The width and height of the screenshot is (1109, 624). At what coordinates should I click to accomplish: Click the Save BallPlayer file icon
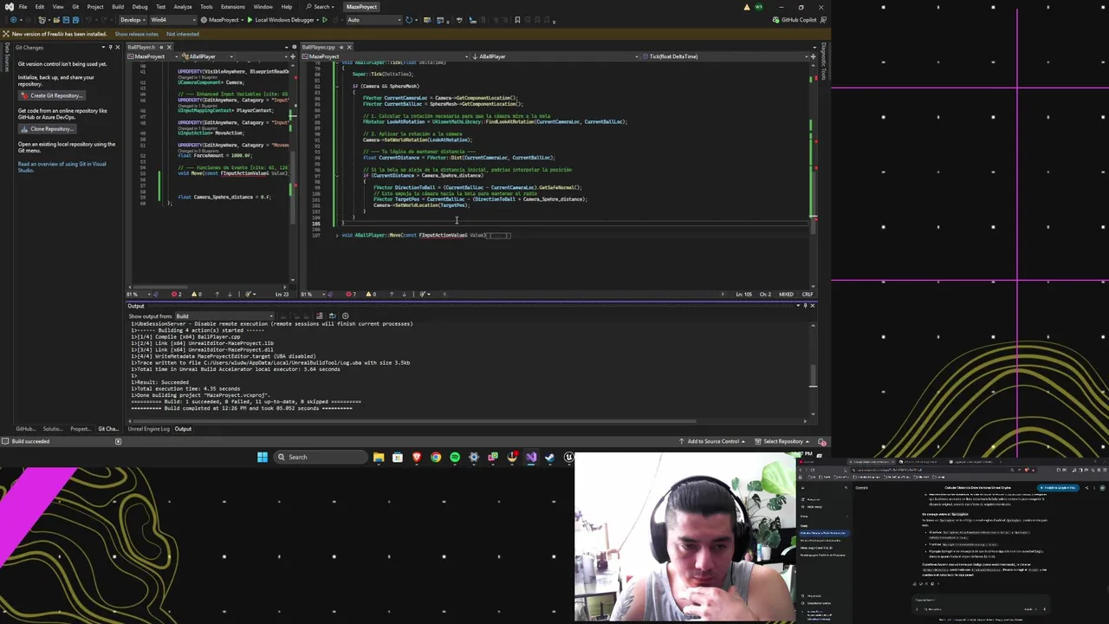[66, 20]
